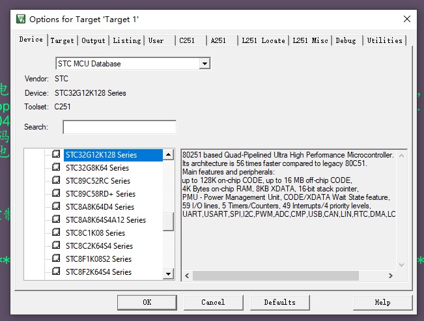This screenshot has width=424, height=321.
Task: Click description pane vertical scroll up arrow
Action: click(402, 156)
